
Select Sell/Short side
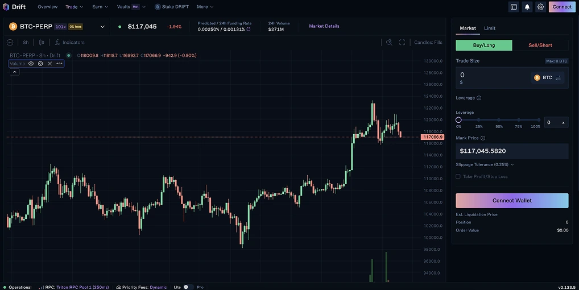tap(540, 45)
